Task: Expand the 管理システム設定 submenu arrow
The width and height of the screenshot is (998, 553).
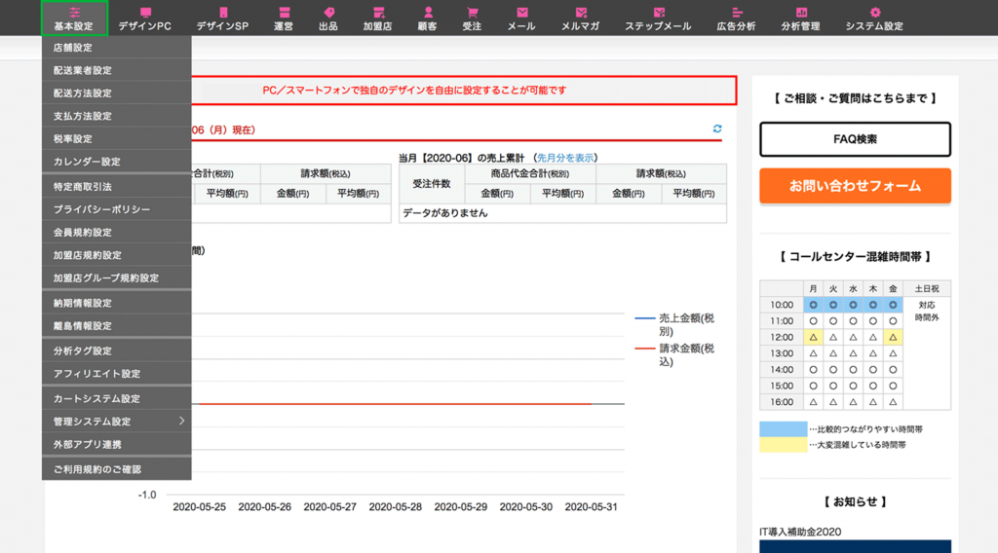Action: (181, 422)
